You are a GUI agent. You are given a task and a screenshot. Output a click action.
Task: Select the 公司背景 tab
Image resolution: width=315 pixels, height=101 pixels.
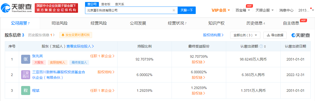[20, 23]
